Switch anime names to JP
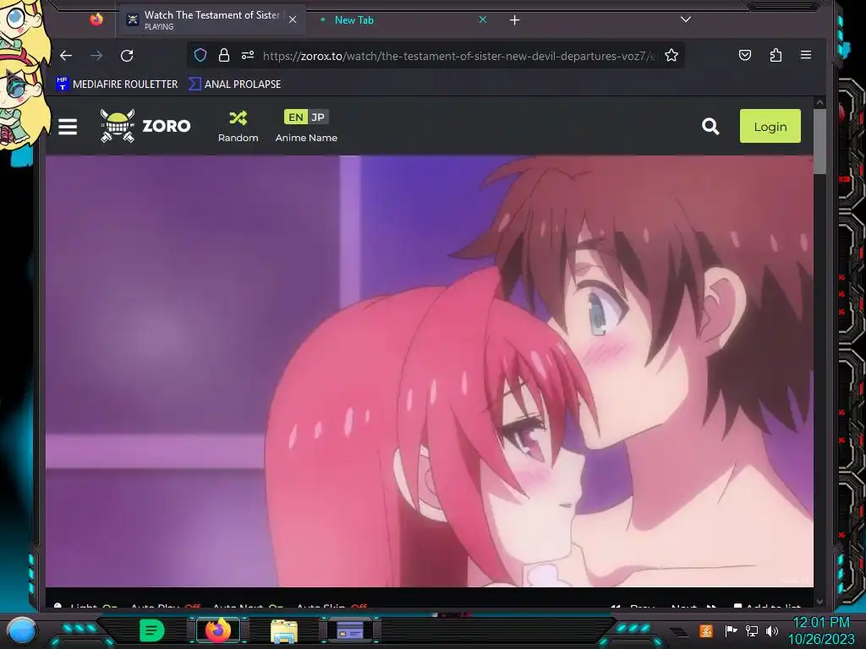Image resolution: width=866 pixels, height=649 pixels. pyautogui.click(x=318, y=117)
